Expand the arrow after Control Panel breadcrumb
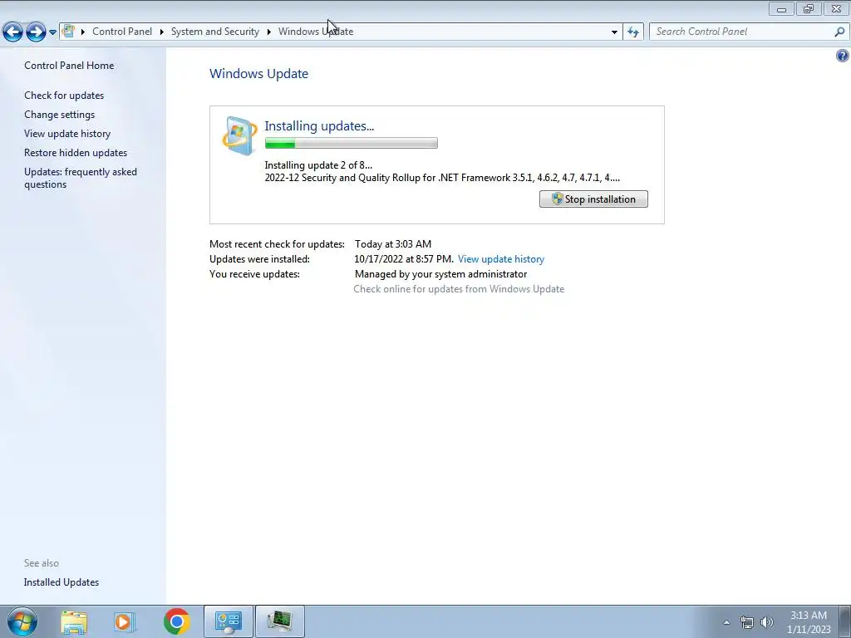Image resolution: width=851 pixels, height=638 pixels. (x=162, y=32)
